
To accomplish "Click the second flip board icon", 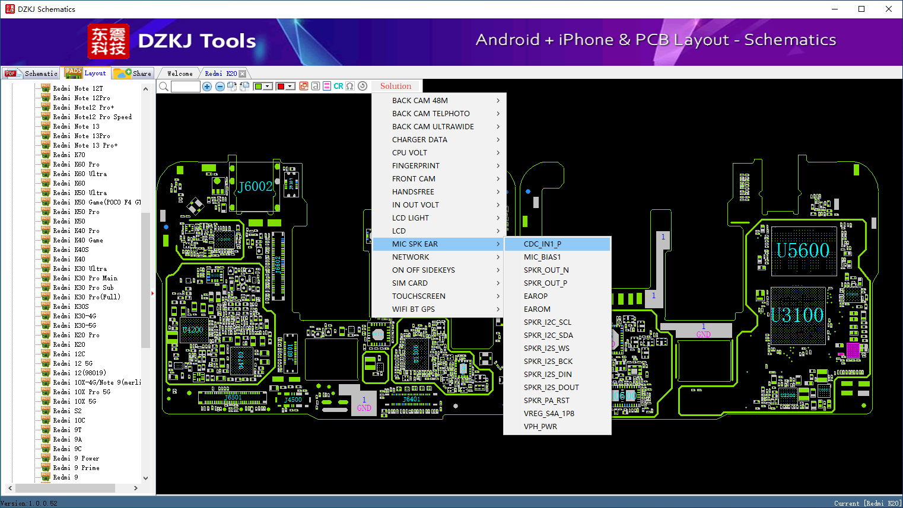I will [244, 87].
